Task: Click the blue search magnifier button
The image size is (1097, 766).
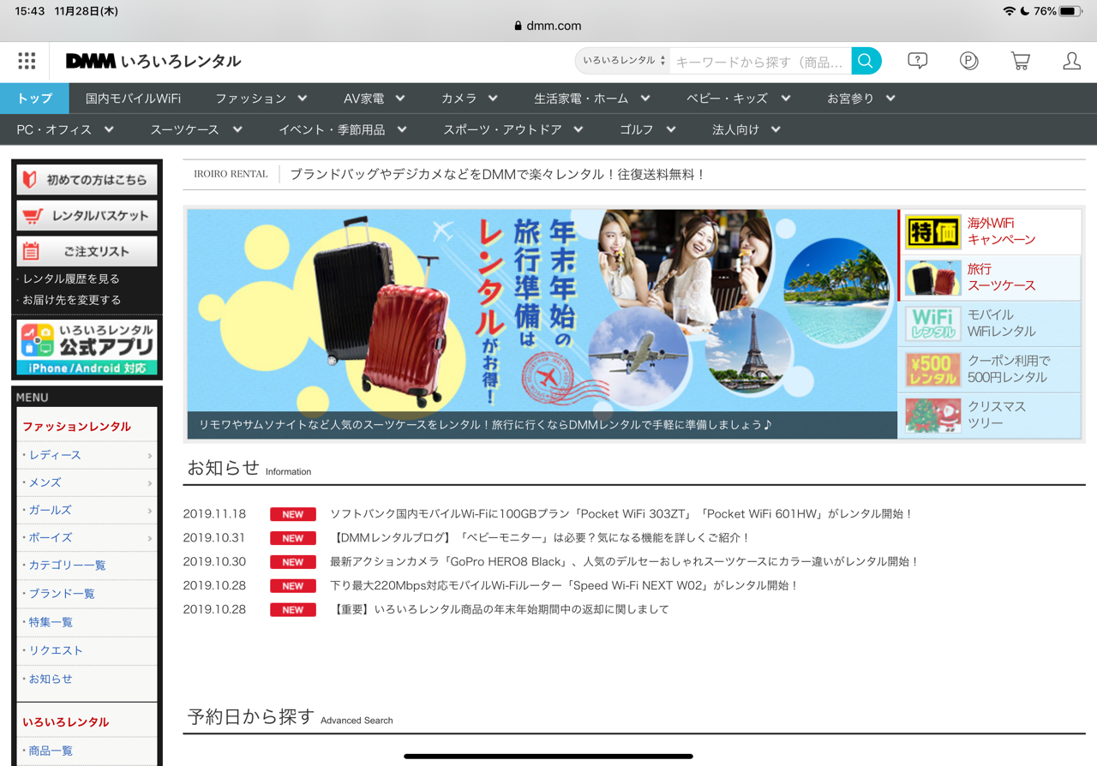Action: (x=866, y=61)
